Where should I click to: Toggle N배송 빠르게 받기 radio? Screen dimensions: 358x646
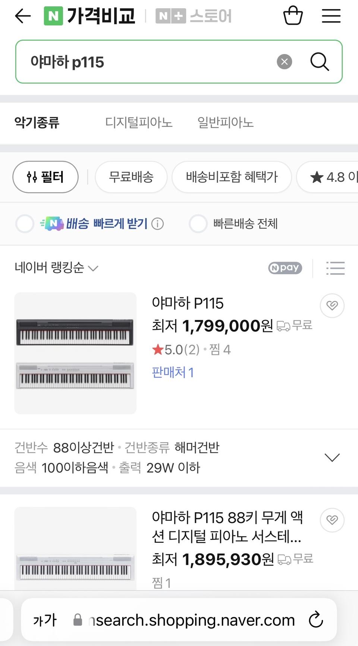tap(25, 224)
